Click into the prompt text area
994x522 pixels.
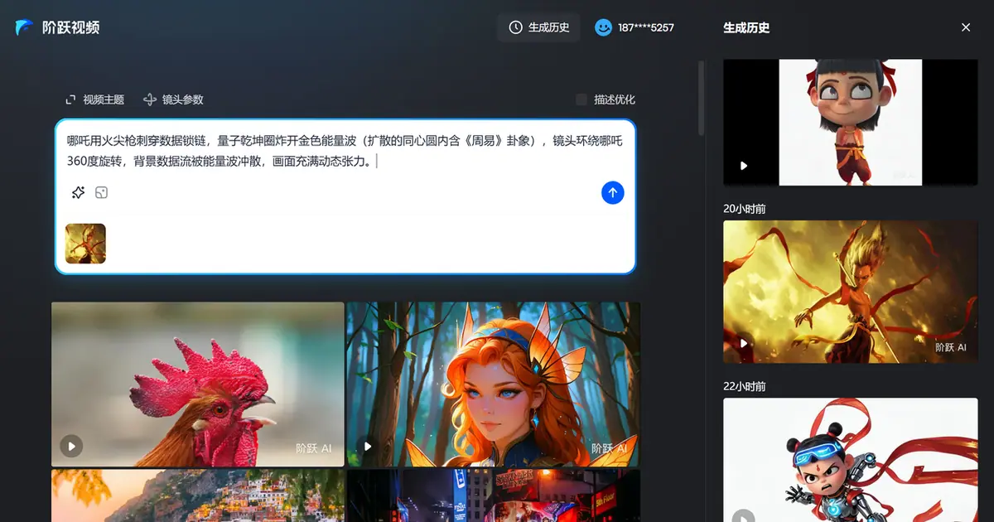(345, 151)
